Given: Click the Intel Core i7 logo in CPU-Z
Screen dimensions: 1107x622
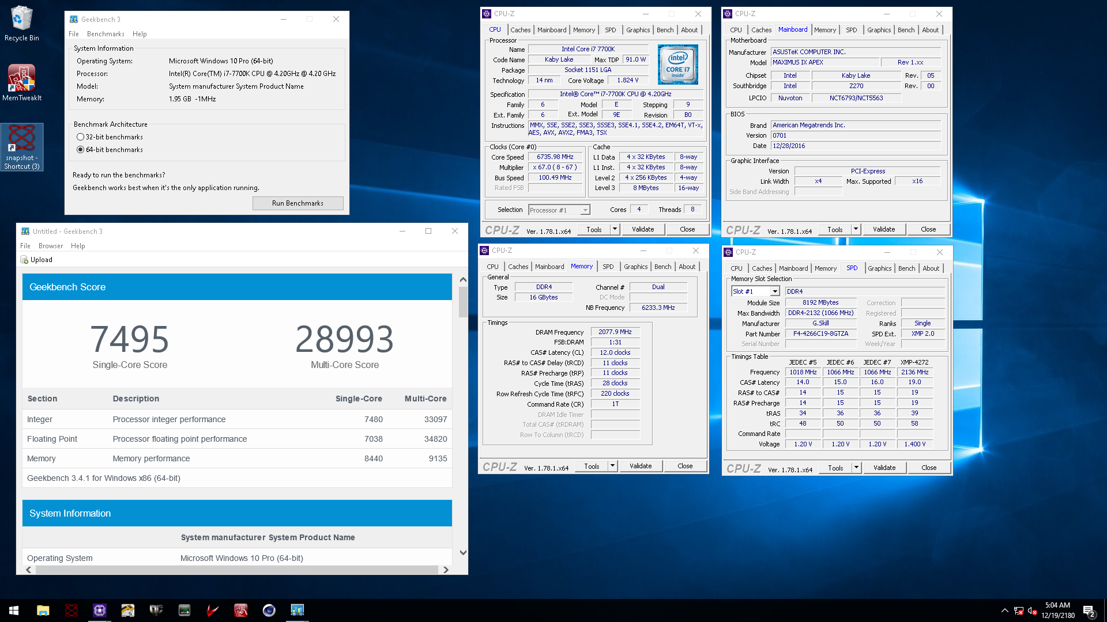Looking at the screenshot, I should pyautogui.click(x=678, y=65).
